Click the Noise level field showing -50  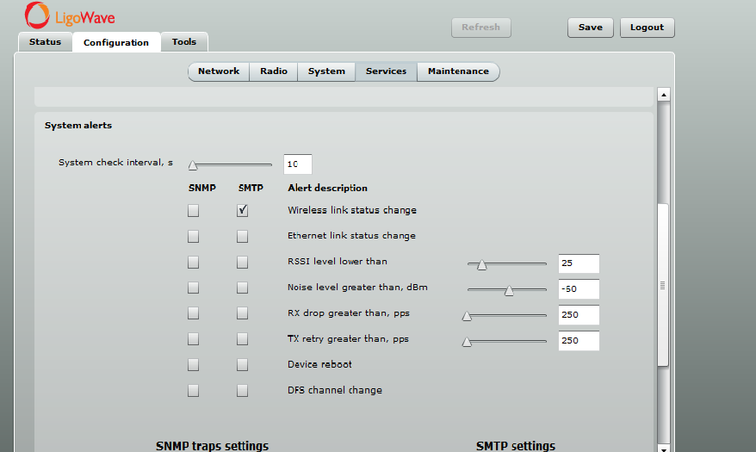click(579, 289)
